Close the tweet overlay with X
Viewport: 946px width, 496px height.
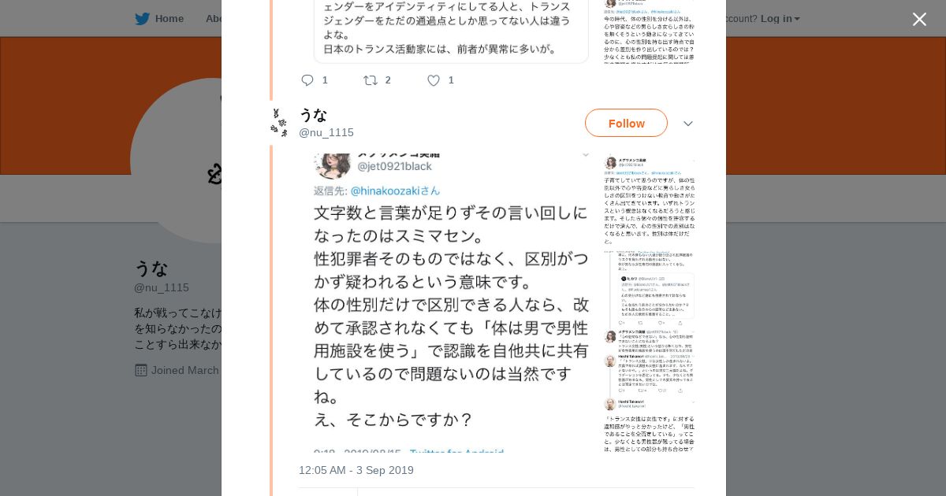[919, 19]
